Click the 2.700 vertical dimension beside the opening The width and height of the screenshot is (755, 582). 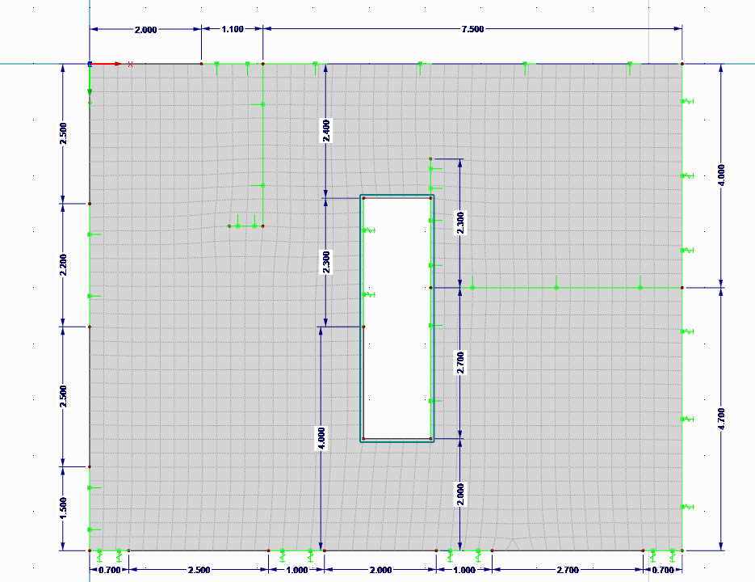[460, 363]
